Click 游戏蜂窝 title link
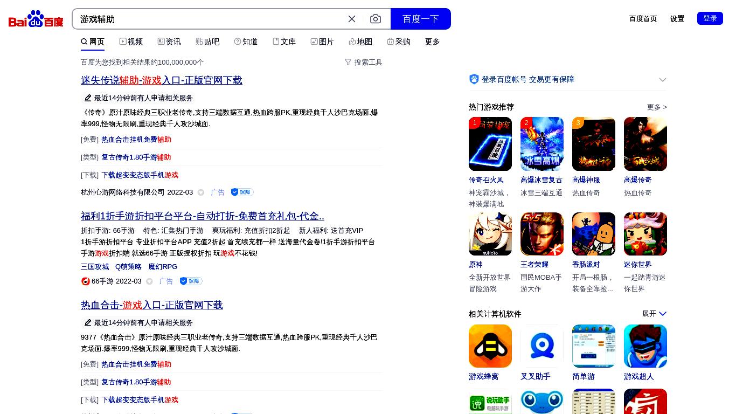 pyautogui.click(x=484, y=377)
